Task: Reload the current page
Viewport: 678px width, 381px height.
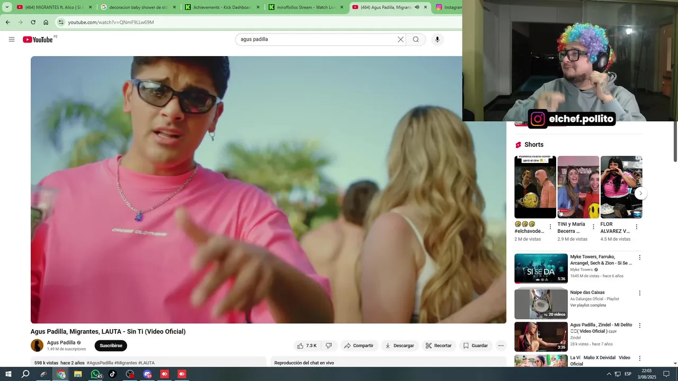Action: (33, 22)
